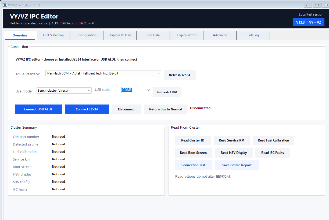
Task: Click the Disconnect button
Action: [x=126, y=109]
